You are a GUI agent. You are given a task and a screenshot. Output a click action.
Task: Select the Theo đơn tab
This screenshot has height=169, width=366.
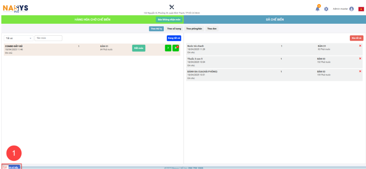pos(212,29)
